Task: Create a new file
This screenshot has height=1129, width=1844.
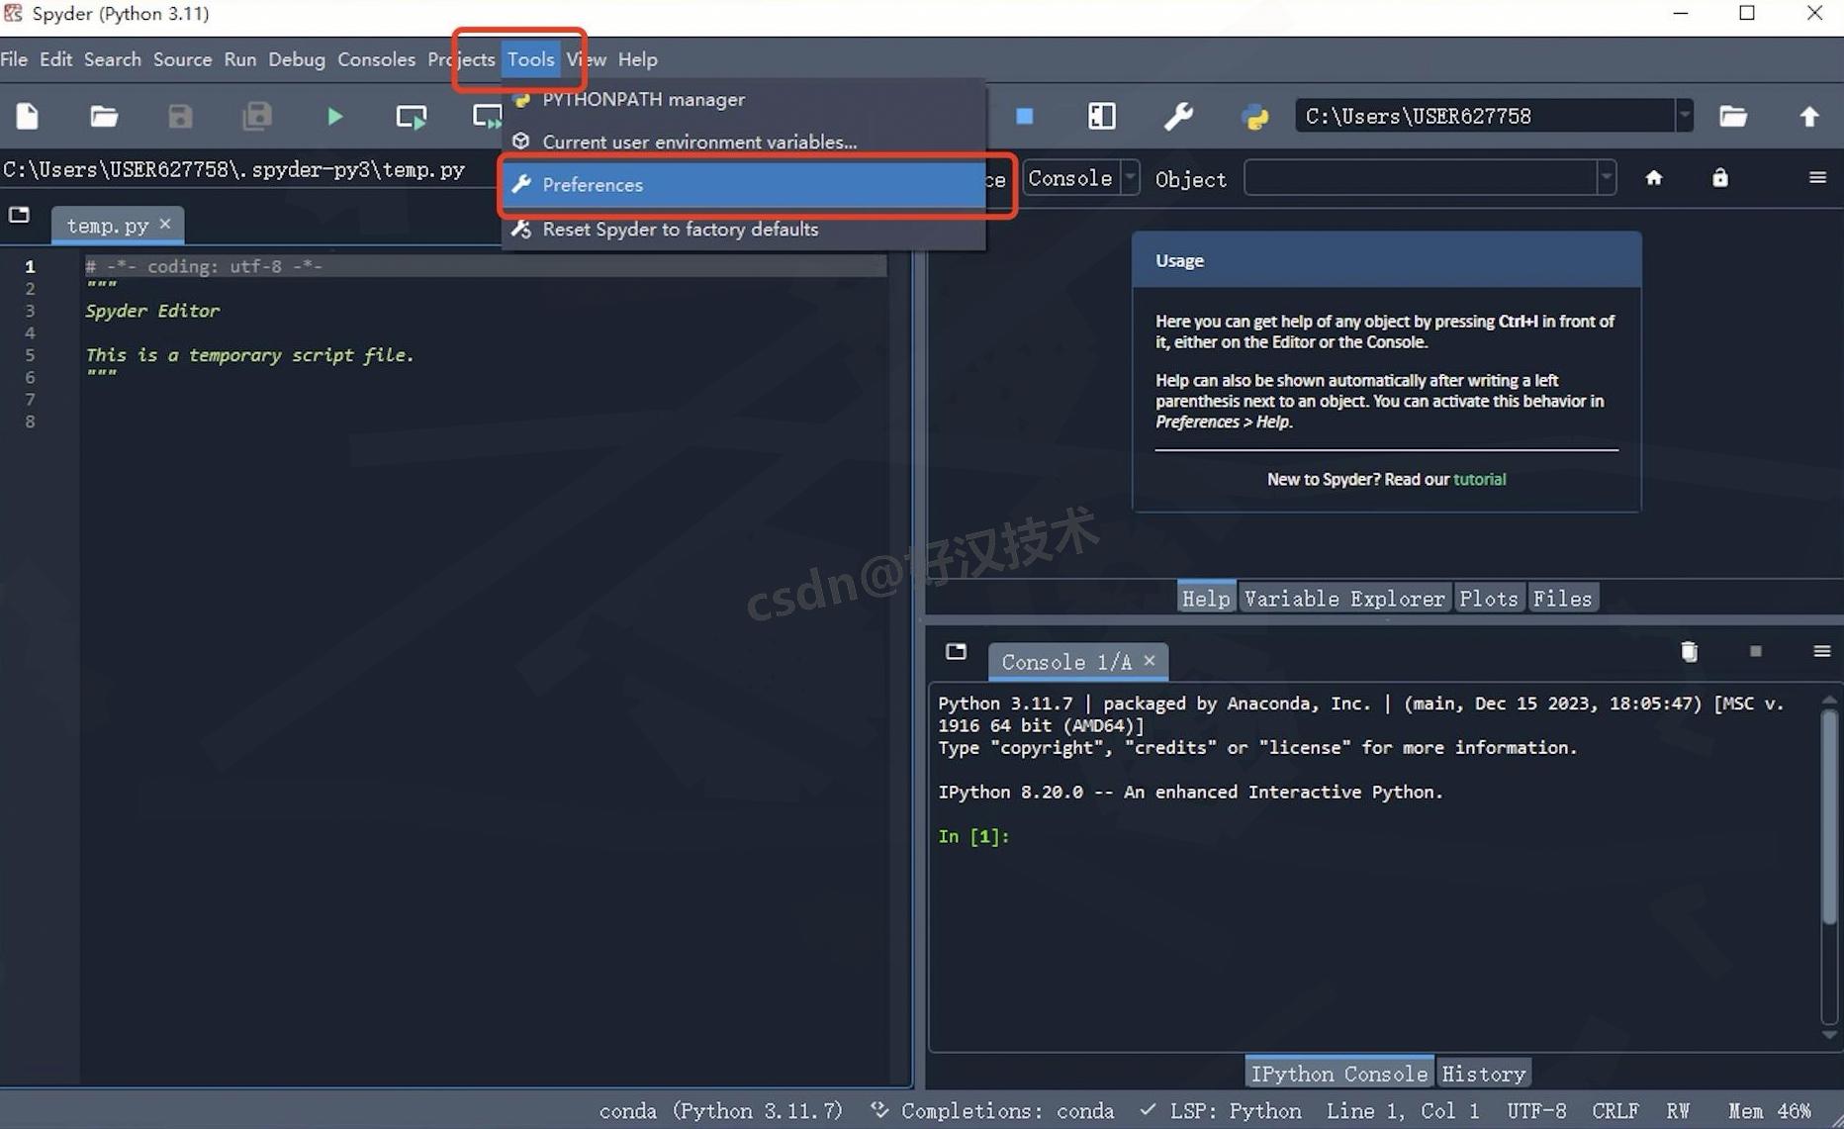Action: (27, 116)
